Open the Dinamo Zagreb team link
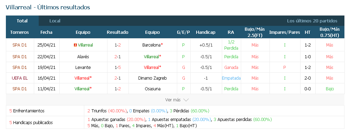 [x=152, y=78]
